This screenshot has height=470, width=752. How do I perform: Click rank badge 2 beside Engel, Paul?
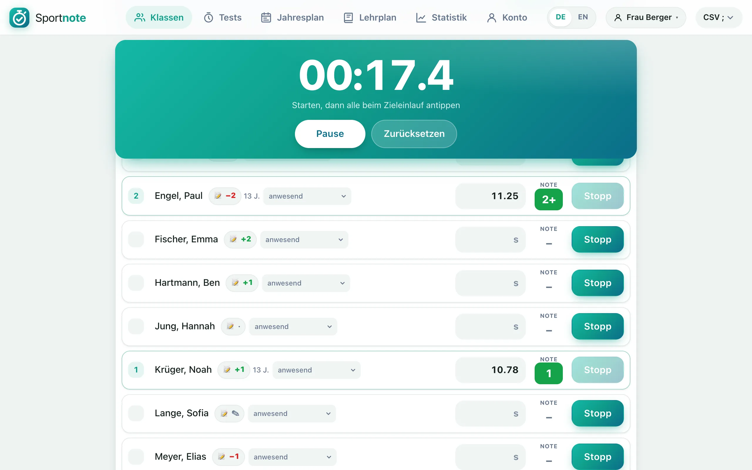(136, 196)
